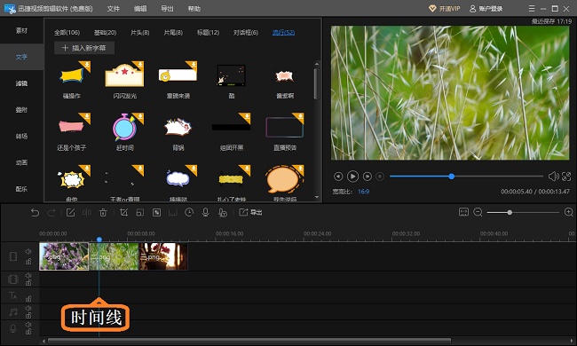Viewport: 577px width, 346px height.
Task: Click the preview playback progress slider
Action: tap(466, 177)
